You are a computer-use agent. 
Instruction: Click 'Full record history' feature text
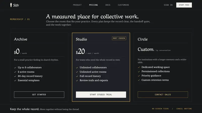click(x=90, y=76)
